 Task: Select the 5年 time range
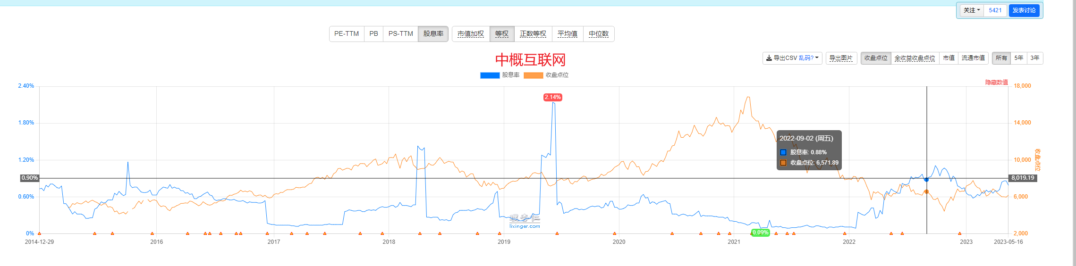pyautogui.click(x=1019, y=58)
